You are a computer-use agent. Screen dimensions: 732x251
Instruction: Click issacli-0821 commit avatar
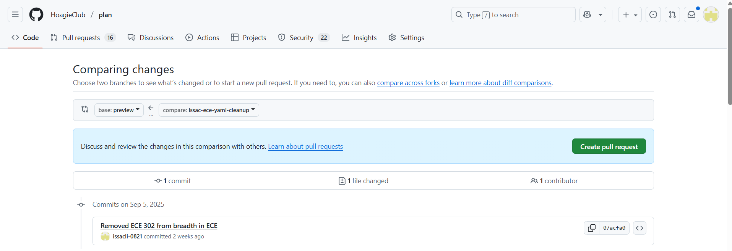(x=105, y=237)
